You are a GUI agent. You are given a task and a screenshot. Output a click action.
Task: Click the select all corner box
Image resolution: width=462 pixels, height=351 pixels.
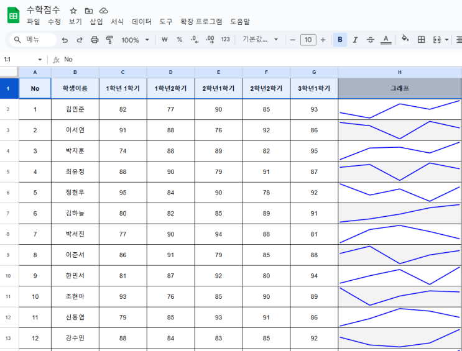9,72
